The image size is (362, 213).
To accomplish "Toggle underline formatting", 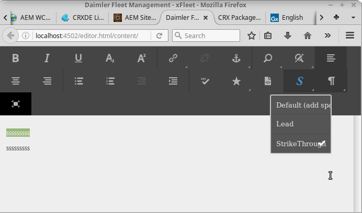I will click(x=78, y=58).
